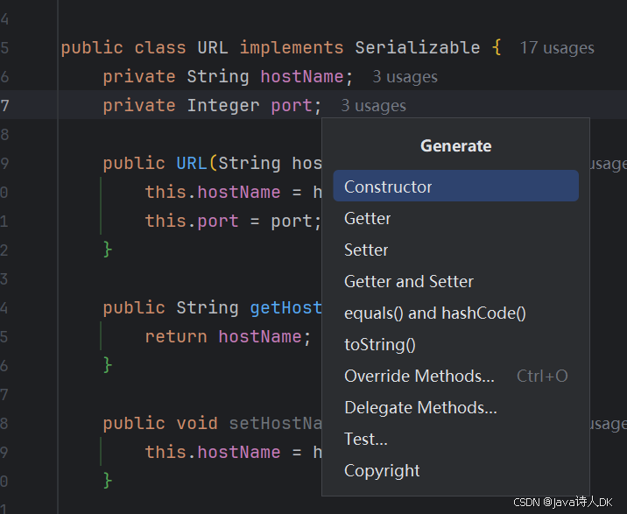Viewport: 627px width, 514px height.
Task: Click the hostName field declaration
Action: pos(302,76)
